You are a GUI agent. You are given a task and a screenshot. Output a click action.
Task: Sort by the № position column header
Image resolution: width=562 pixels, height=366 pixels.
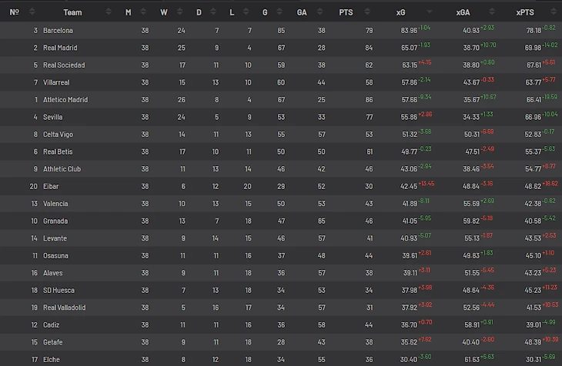(14, 12)
